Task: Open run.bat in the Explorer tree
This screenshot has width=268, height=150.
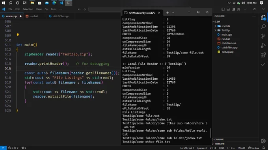Action: [225, 39]
